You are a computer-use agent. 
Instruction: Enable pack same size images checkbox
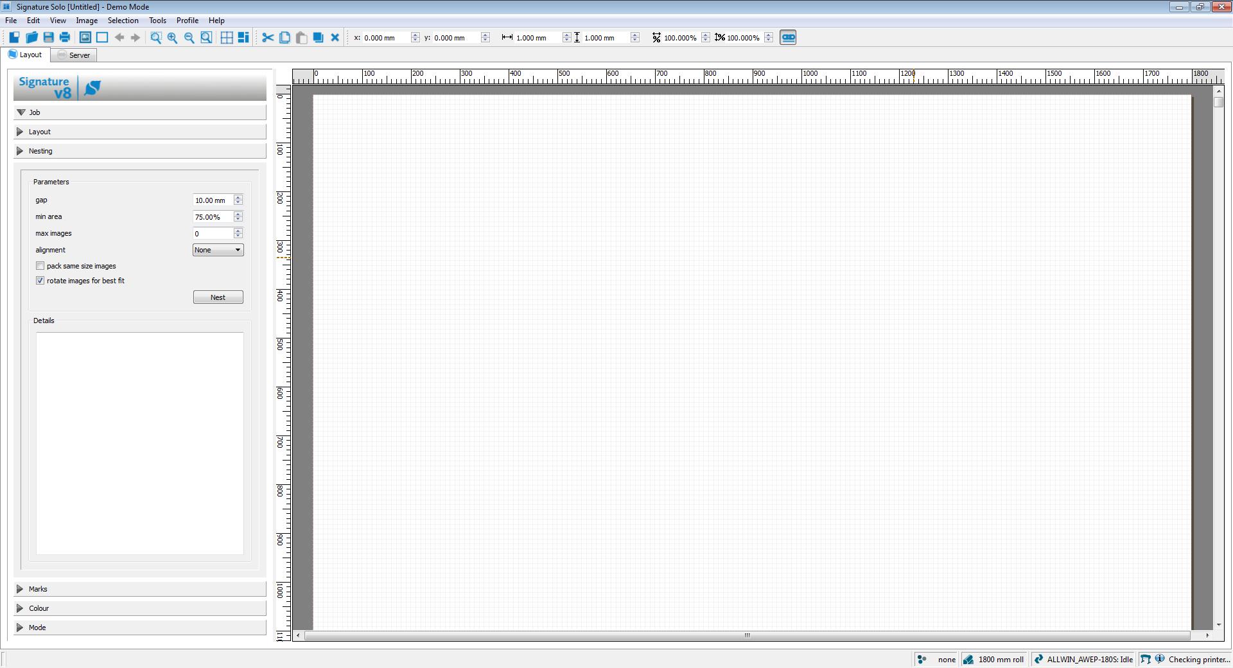pyautogui.click(x=40, y=266)
